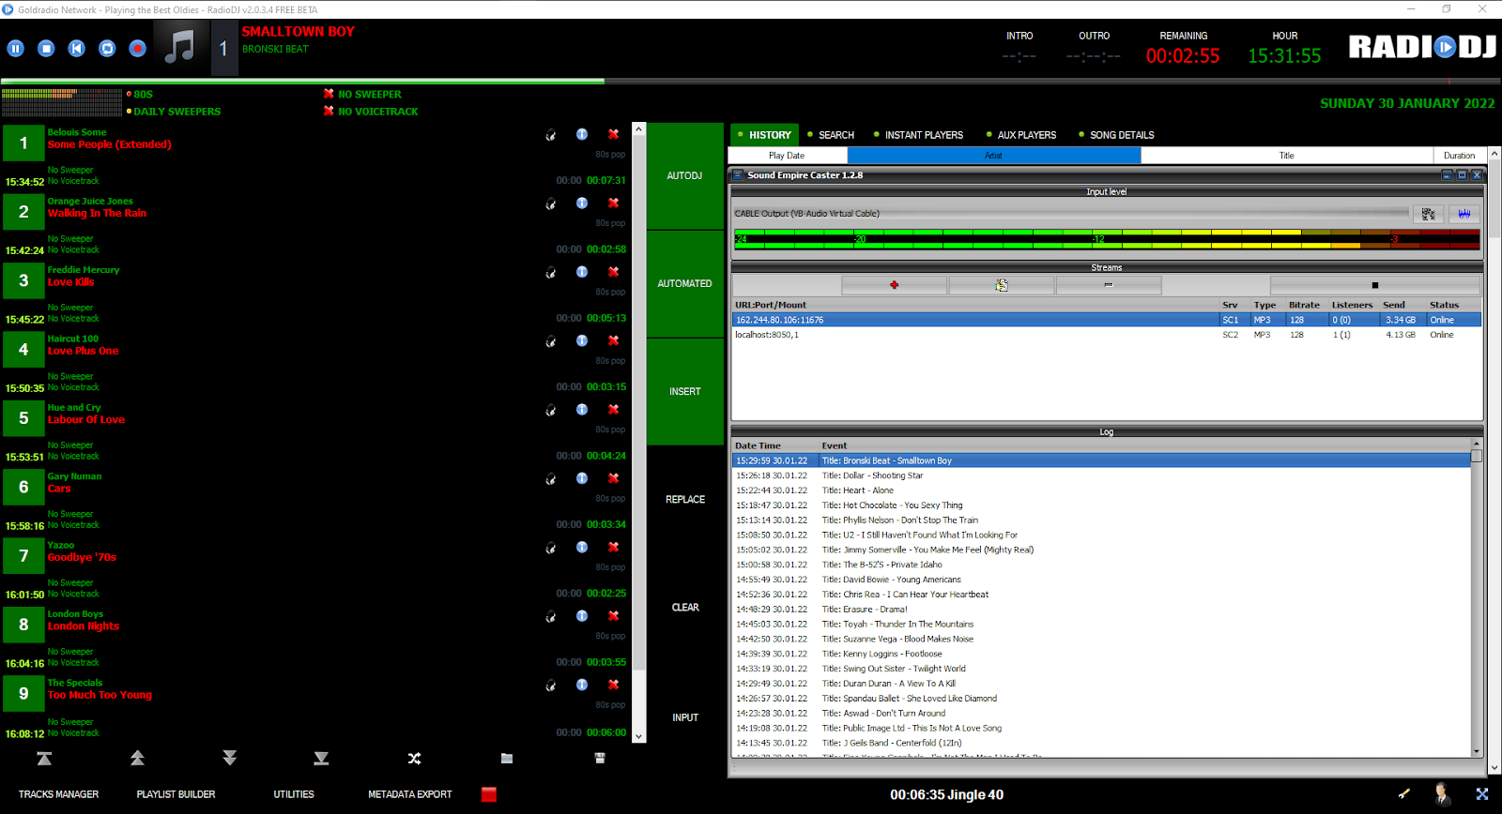Toggle AUTOMATED mode
1502x814 pixels.
(x=685, y=283)
